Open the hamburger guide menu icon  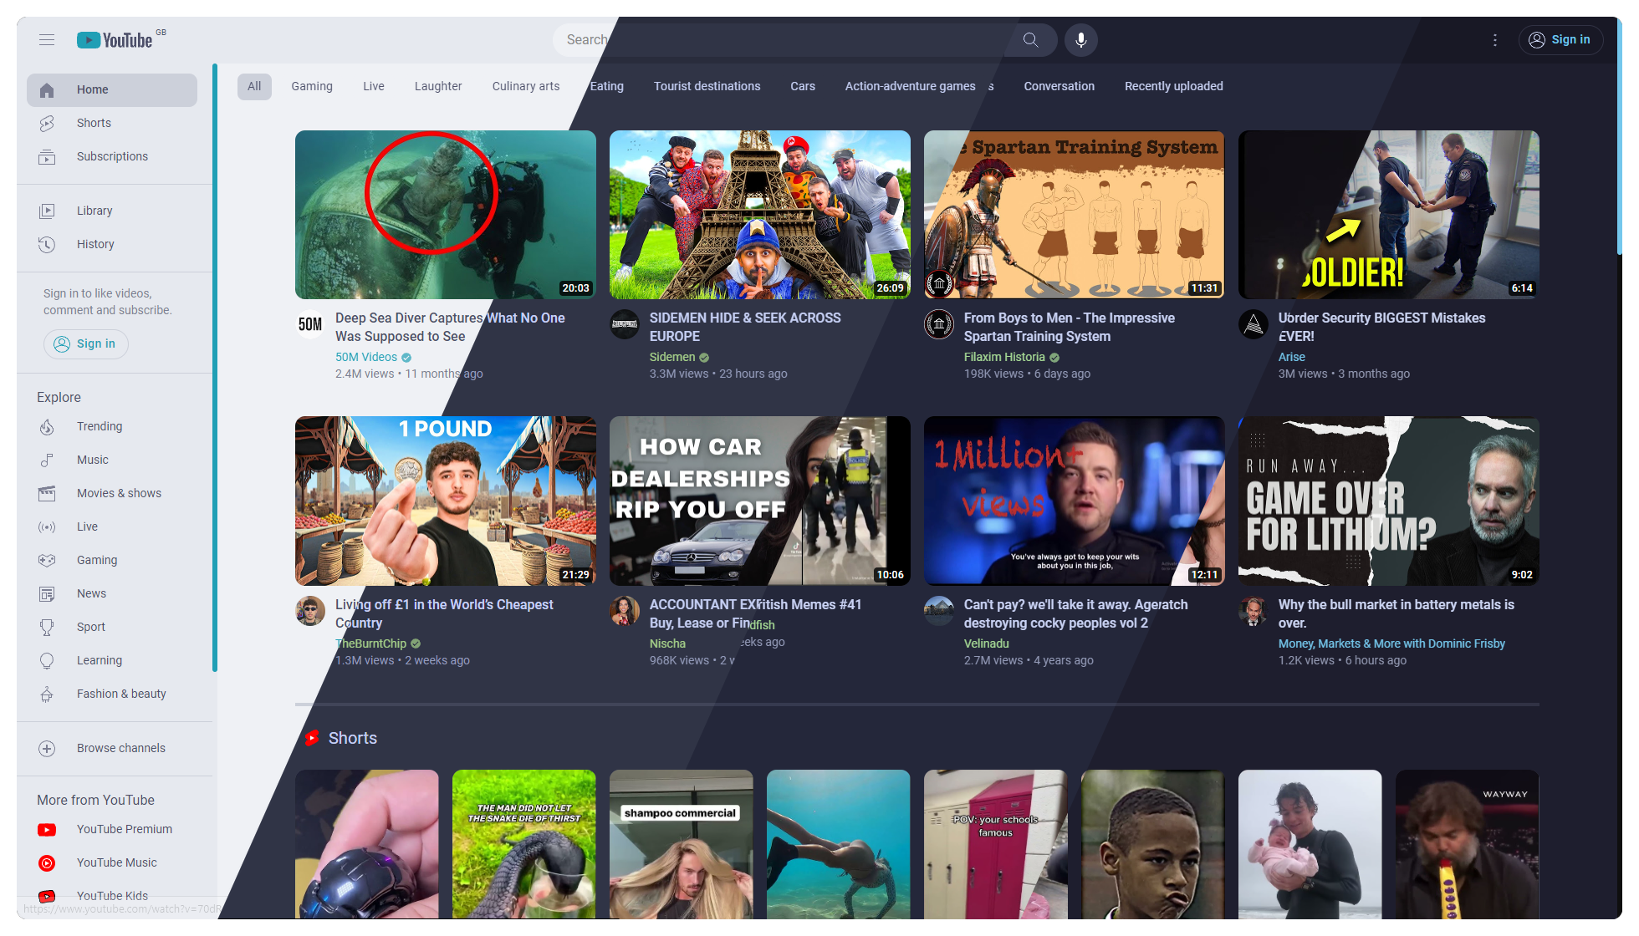coord(47,40)
